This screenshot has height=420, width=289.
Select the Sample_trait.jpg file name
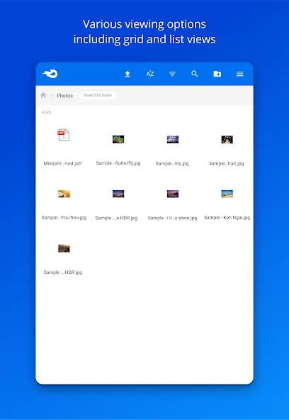click(227, 163)
